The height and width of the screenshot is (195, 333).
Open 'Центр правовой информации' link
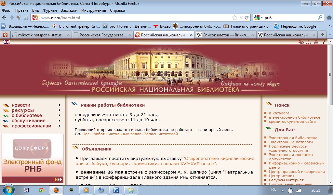[297, 172]
